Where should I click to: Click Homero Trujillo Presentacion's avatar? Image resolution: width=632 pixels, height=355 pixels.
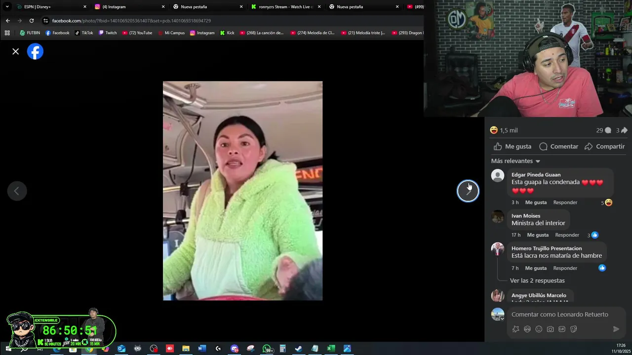point(498,249)
